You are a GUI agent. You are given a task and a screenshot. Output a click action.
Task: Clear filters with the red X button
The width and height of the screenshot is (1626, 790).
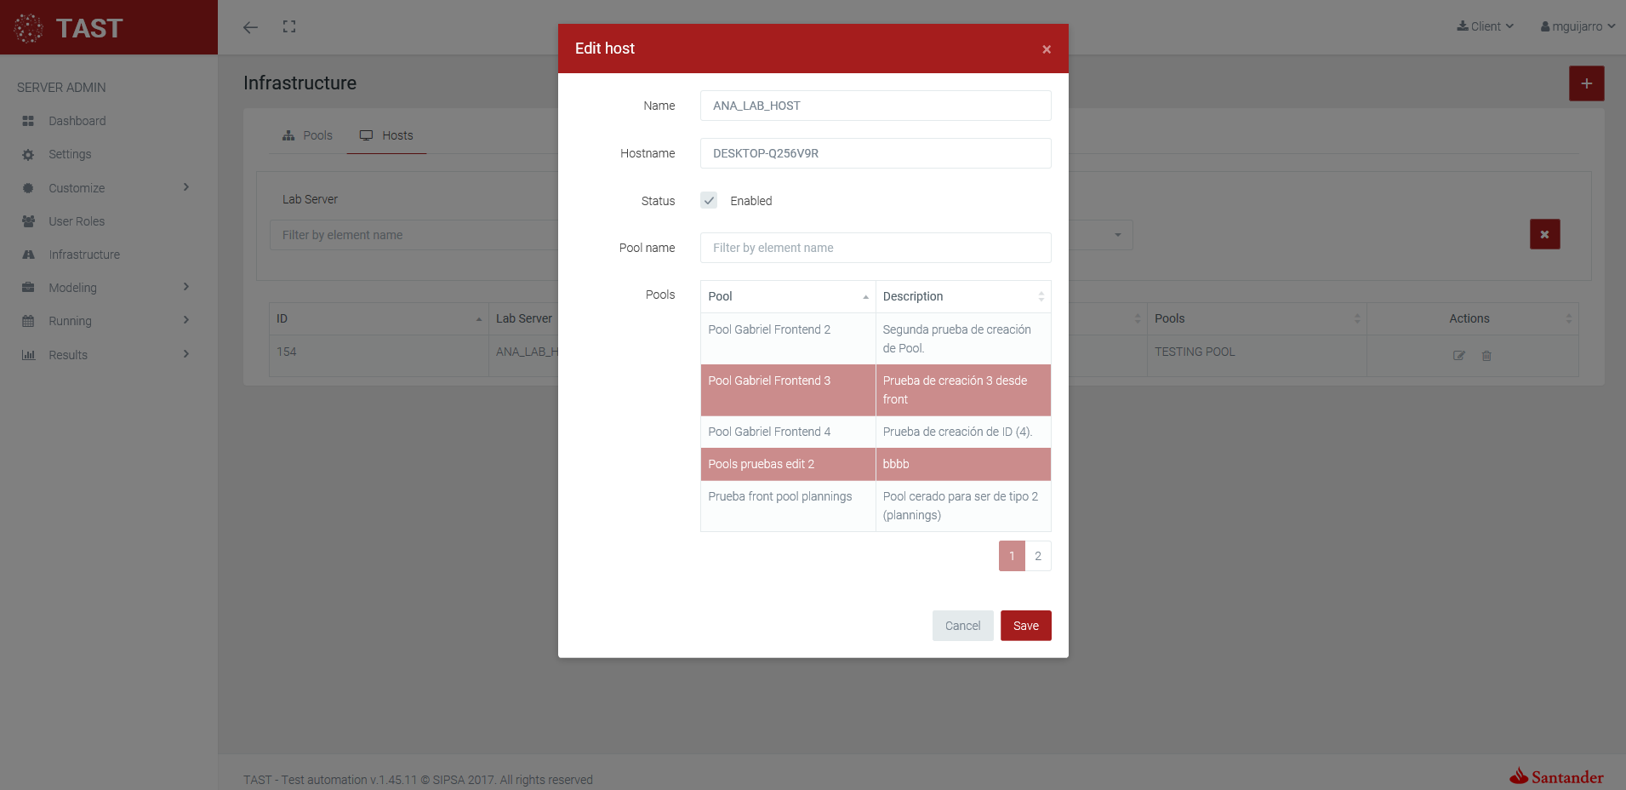tap(1544, 234)
